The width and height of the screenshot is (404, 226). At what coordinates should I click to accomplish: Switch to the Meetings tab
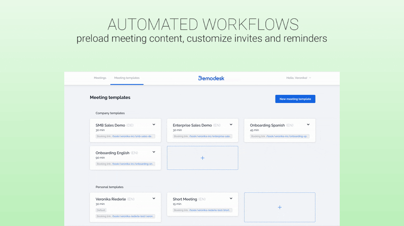click(x=100, y=78)
